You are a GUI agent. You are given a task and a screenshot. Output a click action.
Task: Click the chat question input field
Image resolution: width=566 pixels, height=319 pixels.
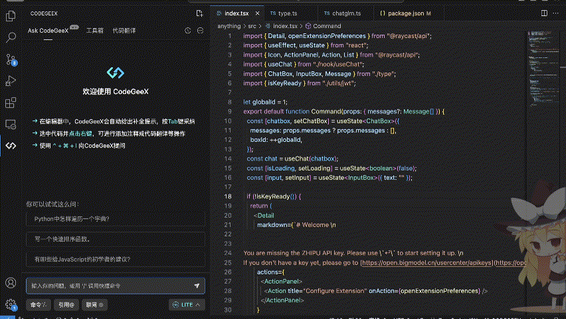(106, 285)
